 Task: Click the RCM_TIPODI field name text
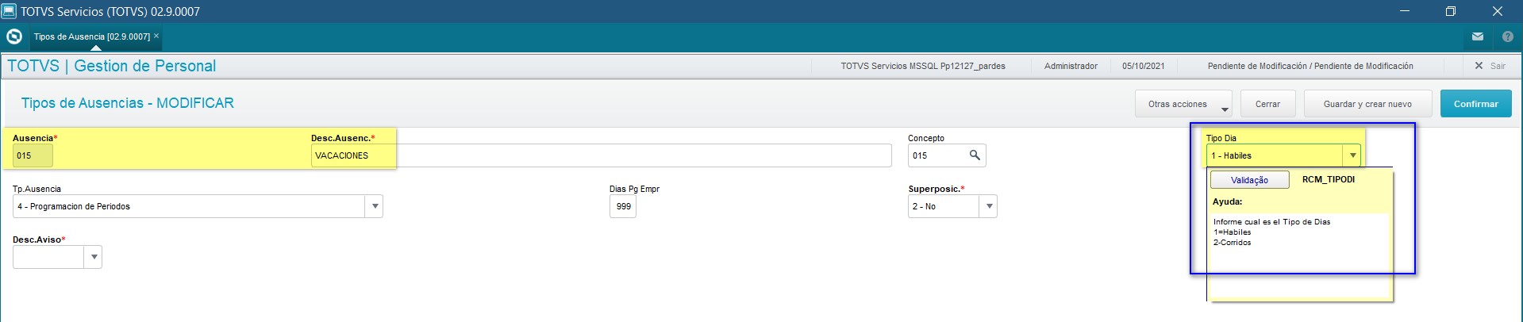(1329, 179)
